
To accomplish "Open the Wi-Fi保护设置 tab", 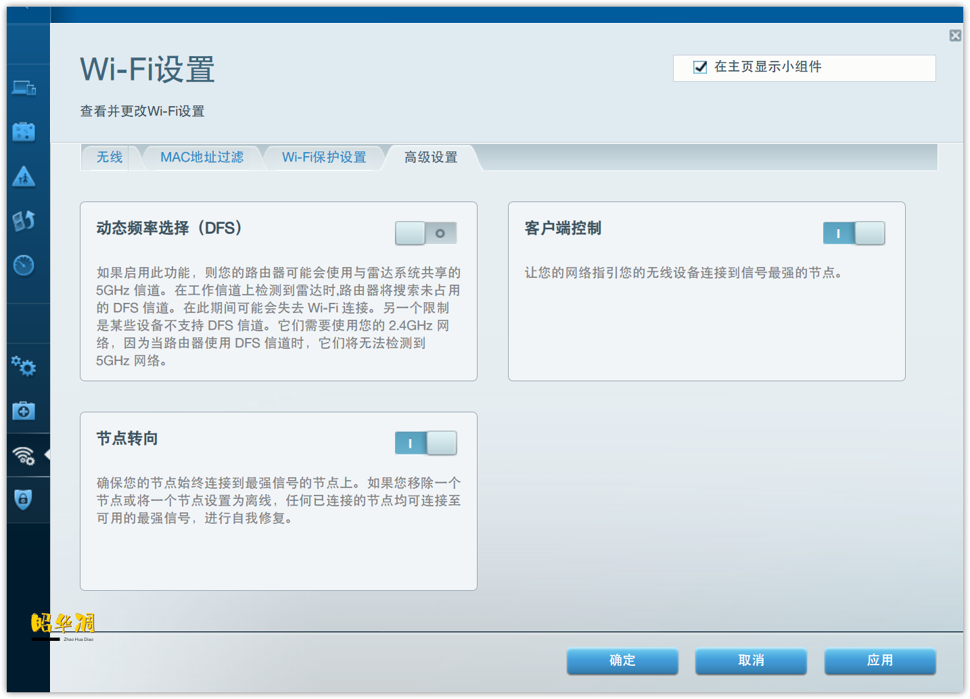I will coord(324,158).
